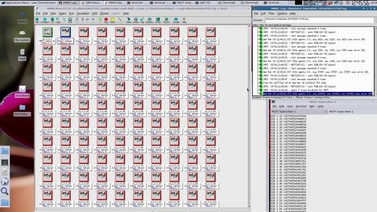Open View menu in MIMICView
The height and width of the screenshot is (212, 377).
click(x=53, y=14)
